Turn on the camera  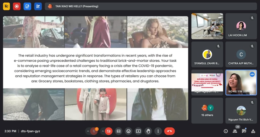pos(109,131)
